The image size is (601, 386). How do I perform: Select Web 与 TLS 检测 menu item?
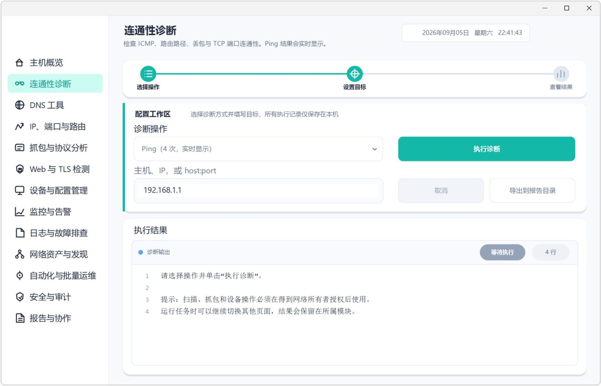55,169
